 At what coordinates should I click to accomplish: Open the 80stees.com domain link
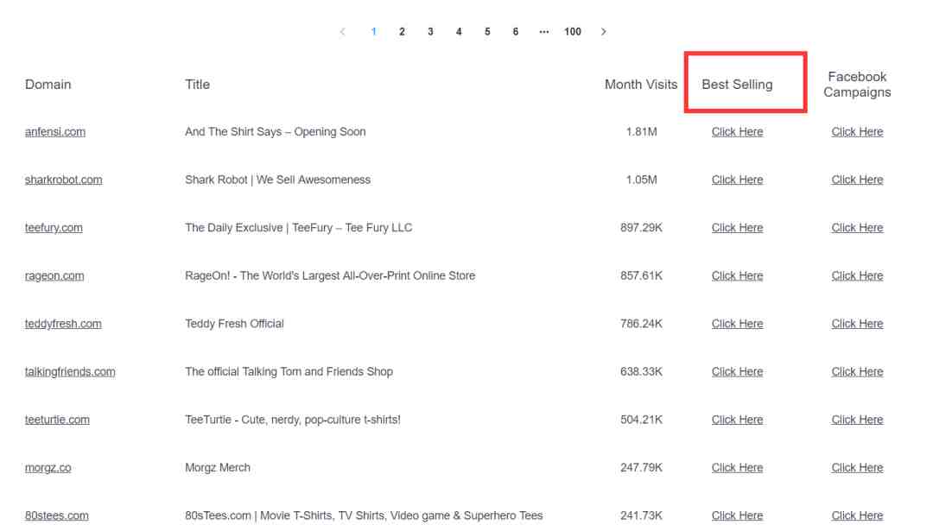click(x=56, y=515)
